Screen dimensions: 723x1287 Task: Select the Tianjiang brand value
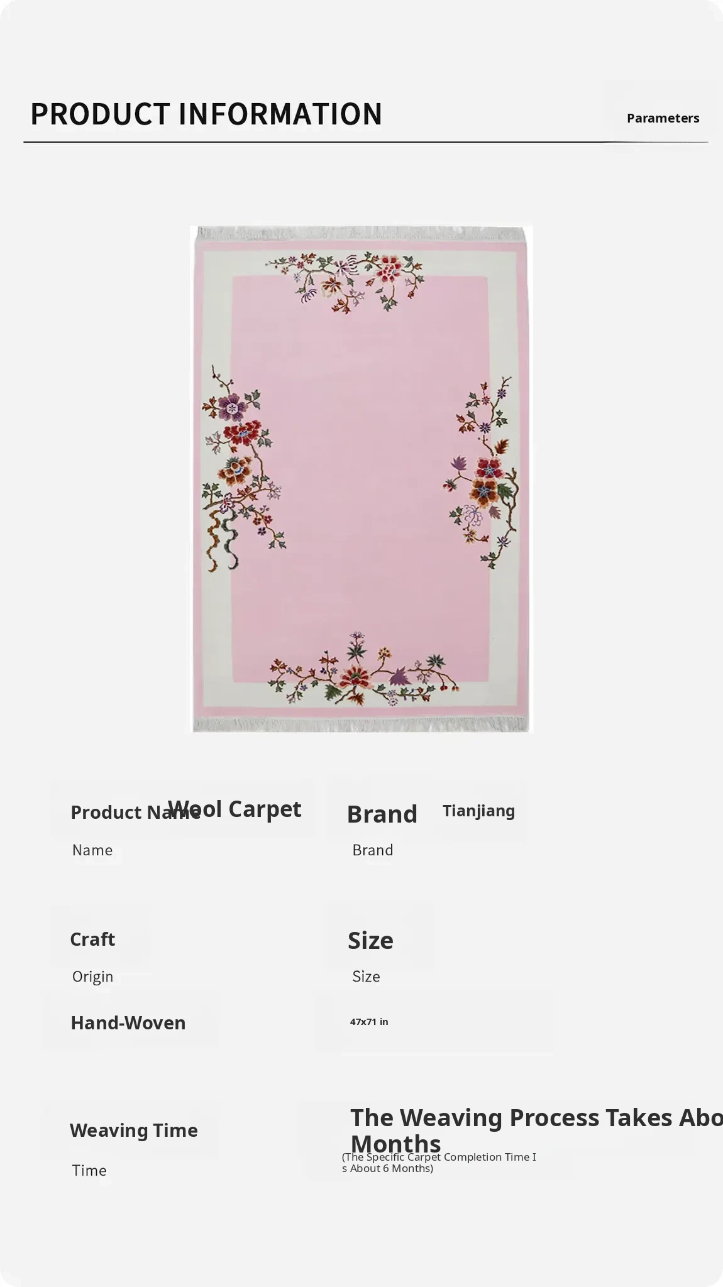[x=478, y=811]
